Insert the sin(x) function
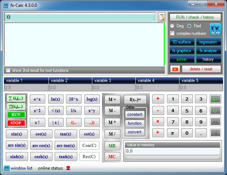Image resolution: width=227 pixels, height=175 pixels. pos(17,134)
